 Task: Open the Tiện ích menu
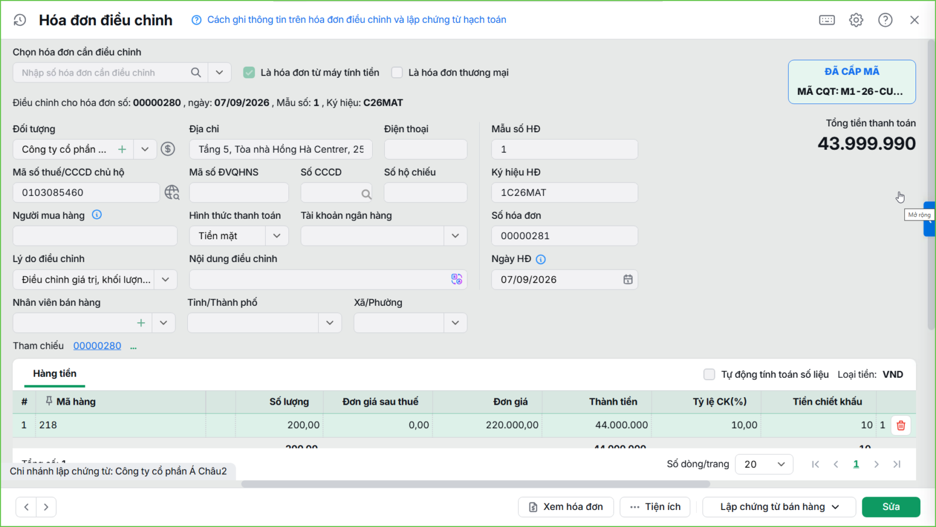(655, 507)
